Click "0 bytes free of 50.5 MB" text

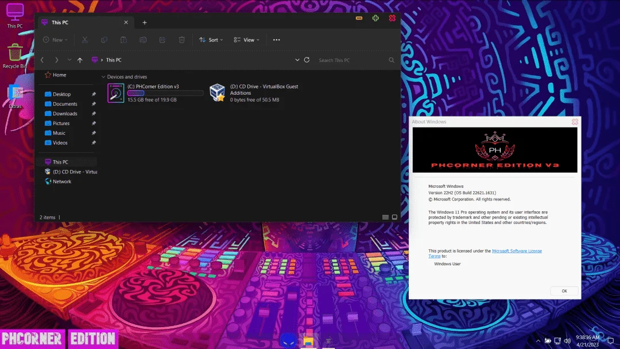click(255, 100)
